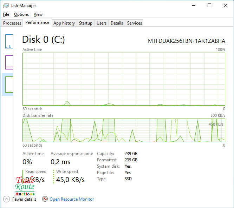Click the Average response time value 0,2 ms

[x=60, y=162]
